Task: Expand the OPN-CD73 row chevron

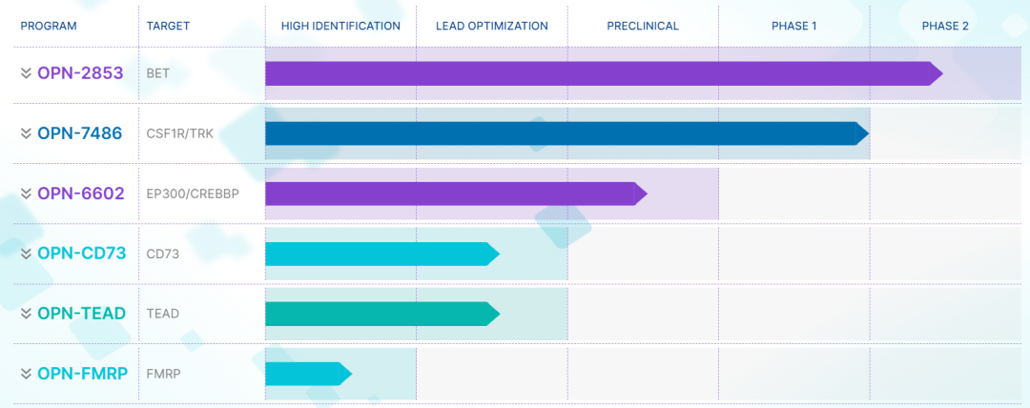Action: pyautogui.click(x=26, y=254)
